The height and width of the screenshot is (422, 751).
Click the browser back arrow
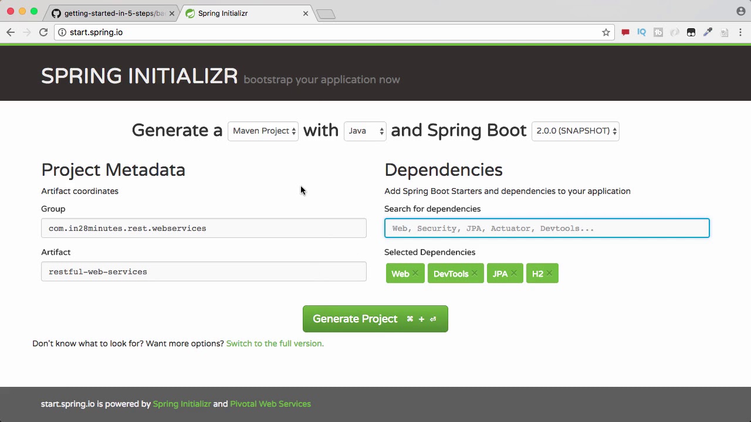(x=11, y=32)
